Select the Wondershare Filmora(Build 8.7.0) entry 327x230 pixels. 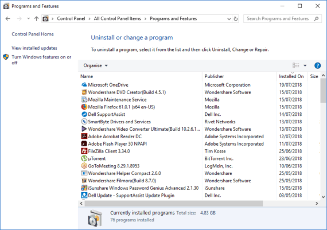[122, 181]
